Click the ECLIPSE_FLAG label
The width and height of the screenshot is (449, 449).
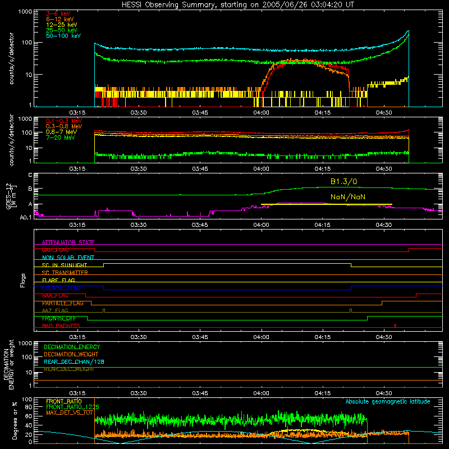61,288
